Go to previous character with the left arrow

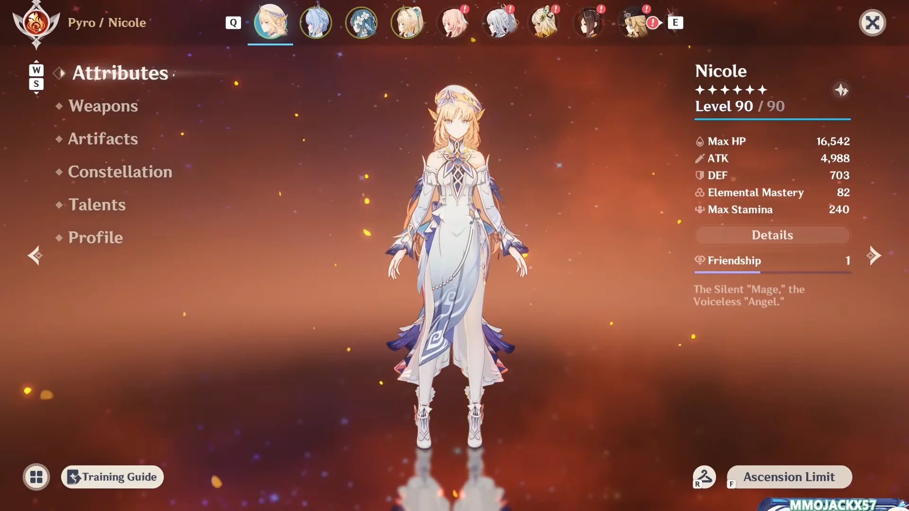pyautogui.click(x=35, y=255)
